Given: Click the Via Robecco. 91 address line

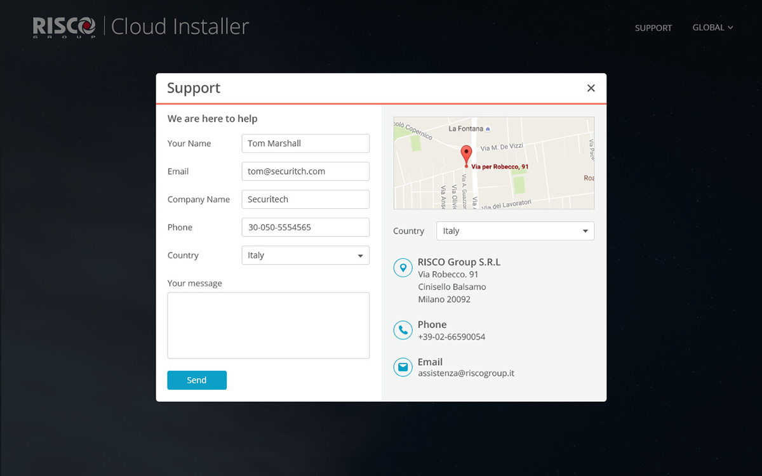Looking at the screenshot, I should point(448,275).
